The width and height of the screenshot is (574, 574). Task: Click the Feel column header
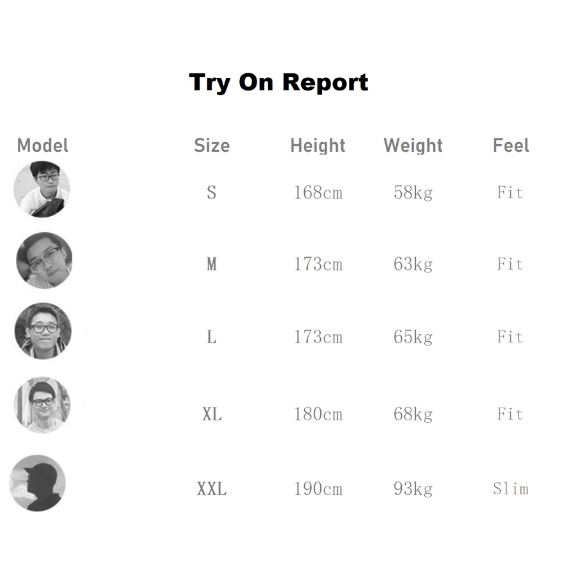(x=511, y=145)
